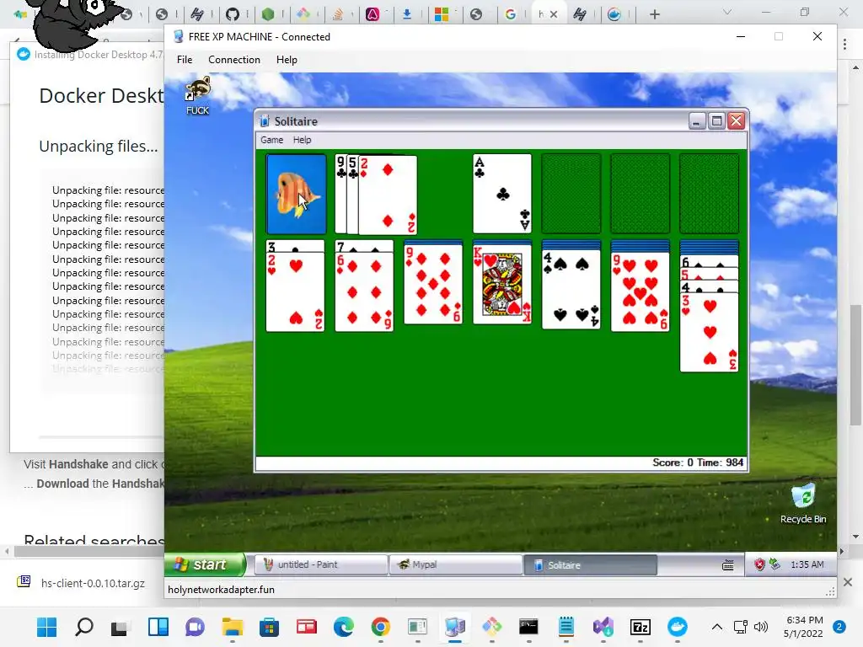This screenshot has width=863, height=647.
Task: Open the Notepad taskbar icon
Action: point(566,627)
